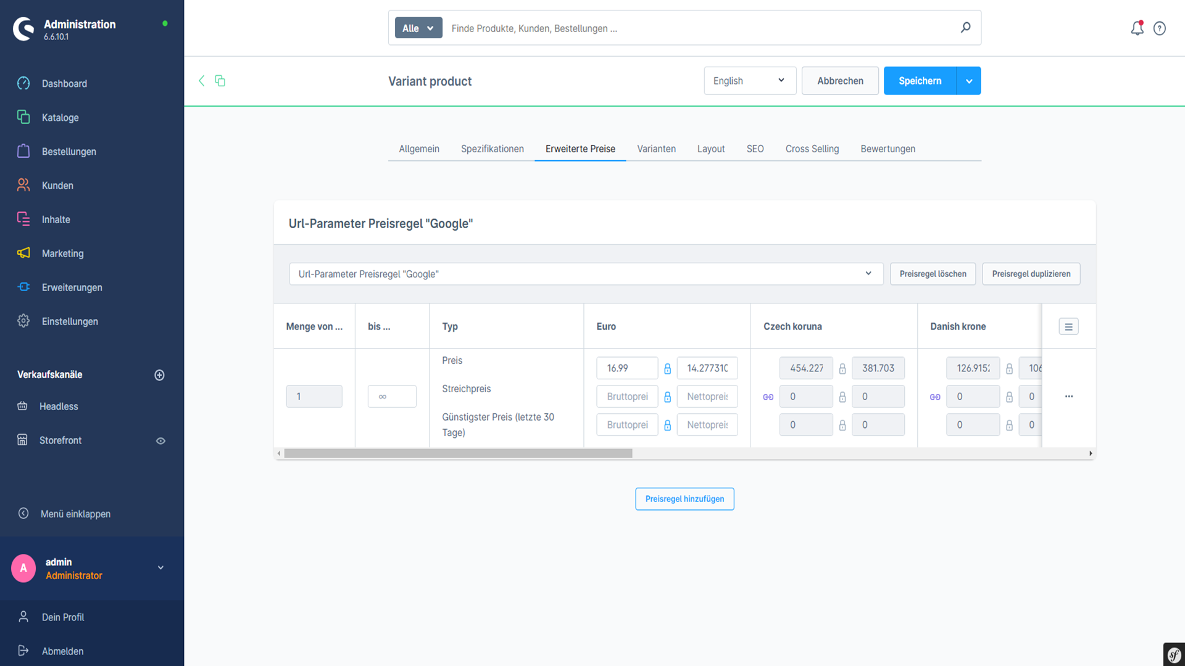Click the 'bis' quantity infinity field

(x=392, y=397)
